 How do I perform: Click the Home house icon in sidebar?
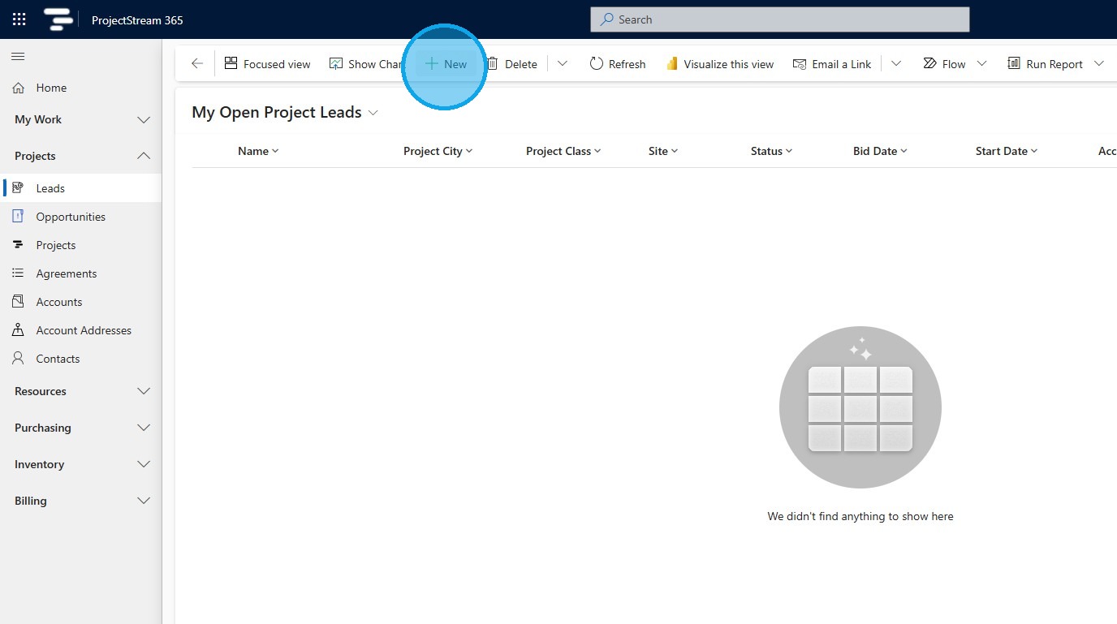coord(19,88)
